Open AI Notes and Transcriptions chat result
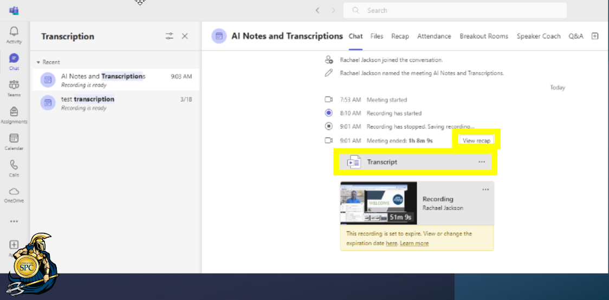The width and height of the screenshot is (609, 300). pyautogui.click(x=116, y=80)
